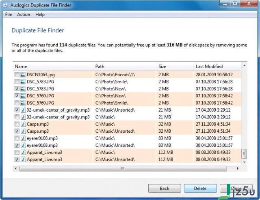Click the image icon of DSCN1063.jpg

click(x=23, y=75)
